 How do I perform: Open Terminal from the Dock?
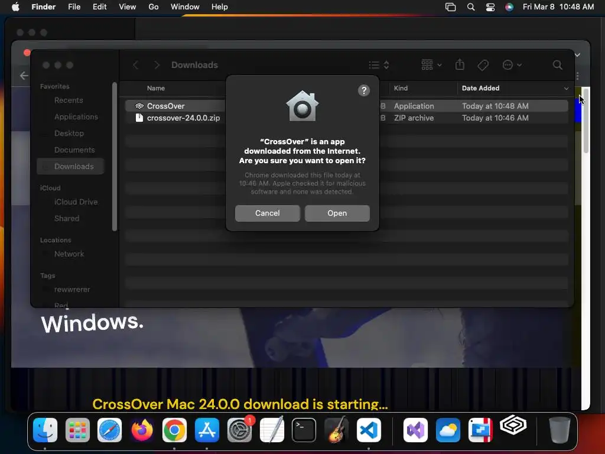(x=304, y=430)
